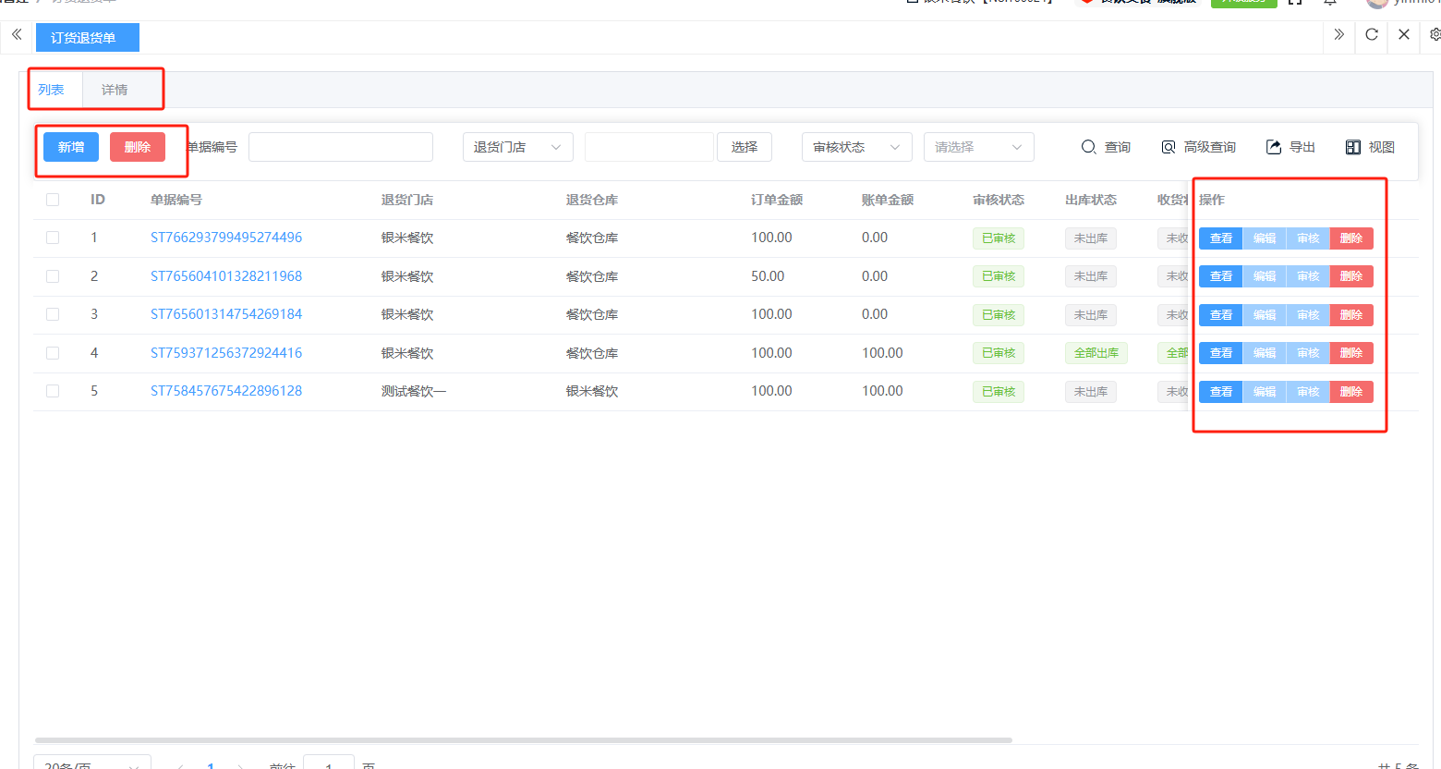The width and height of the screenshot is (1441, 769).
Task: Toggle the select-all checkbox in table header
Action: click(53, 200)
